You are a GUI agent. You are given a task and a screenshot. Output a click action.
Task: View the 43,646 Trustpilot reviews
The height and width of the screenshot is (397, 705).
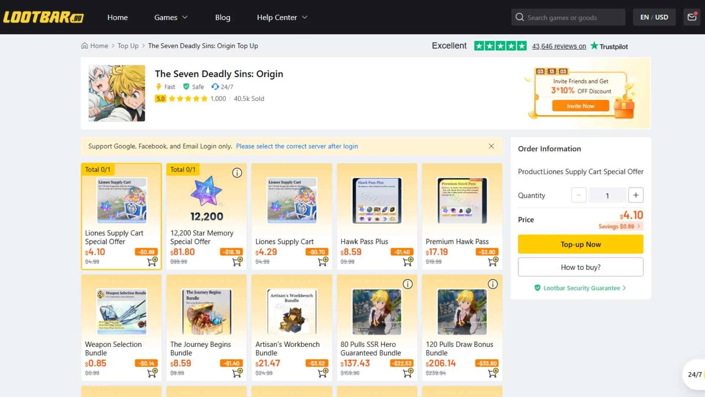558,46
